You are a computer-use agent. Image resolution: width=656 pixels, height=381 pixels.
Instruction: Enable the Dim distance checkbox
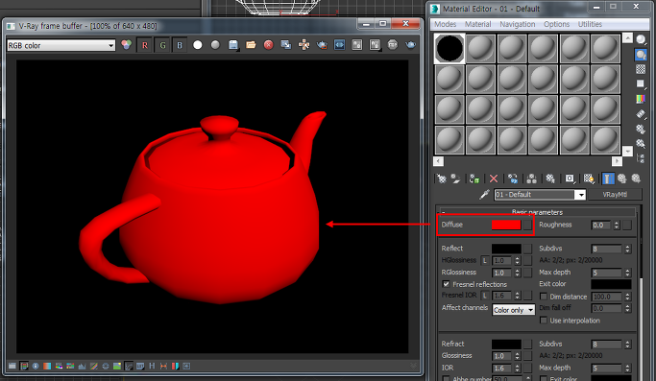click(544, 297)
